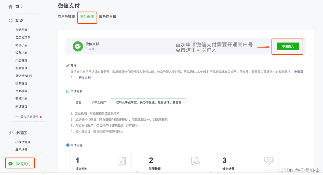Screen dimensions: 323x175
Task: Click the plus icon in 添加功能插件
Action: click(17, 117)
